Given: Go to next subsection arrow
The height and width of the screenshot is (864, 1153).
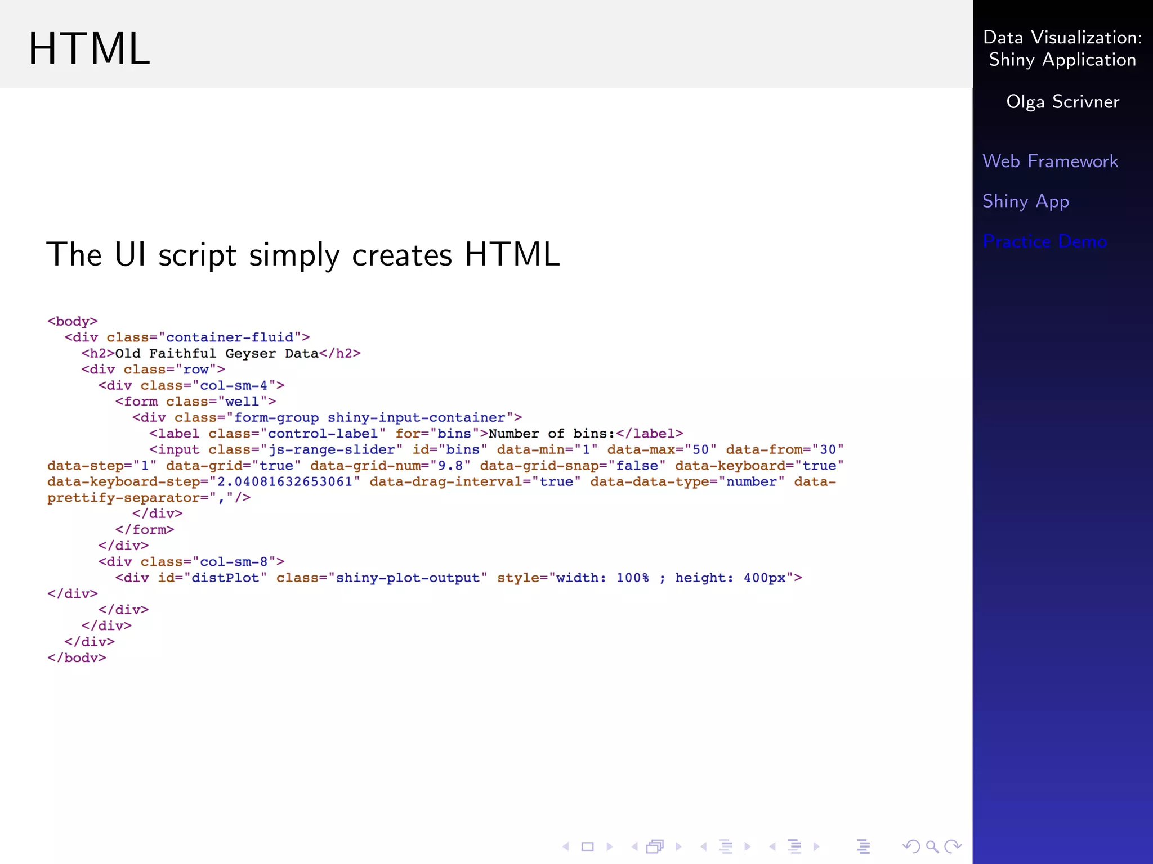Looking at the screenshot, I should pyautogui.click(x=747, y=847).
